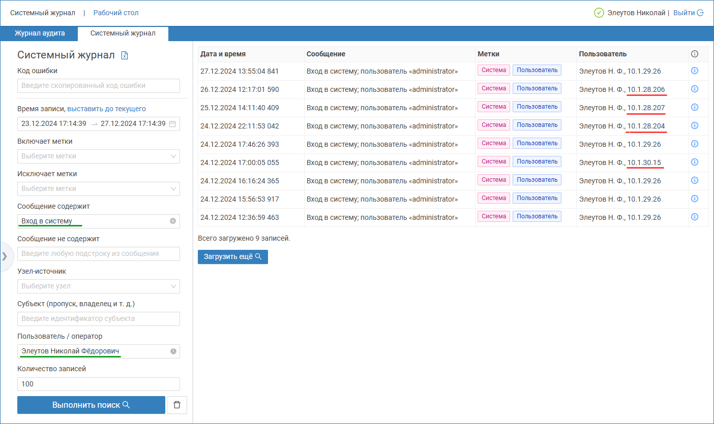Select the 'Системный журнал' tab
Image resolution: width=714 pixels, height=424 pixels.
(x=123, y=34)
